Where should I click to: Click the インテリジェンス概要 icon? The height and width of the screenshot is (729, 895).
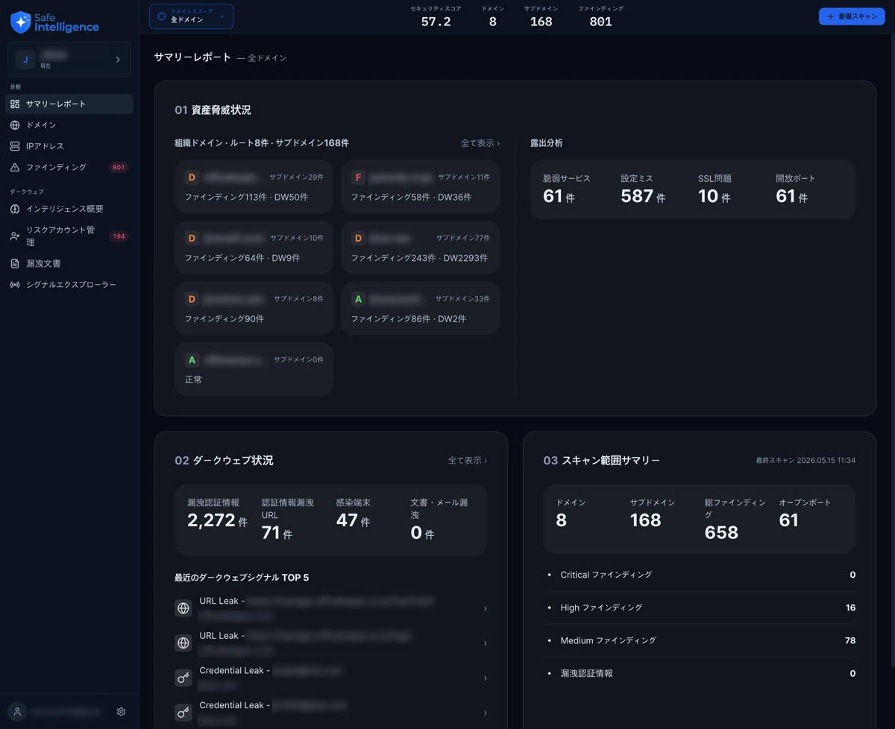coord(15,209)
